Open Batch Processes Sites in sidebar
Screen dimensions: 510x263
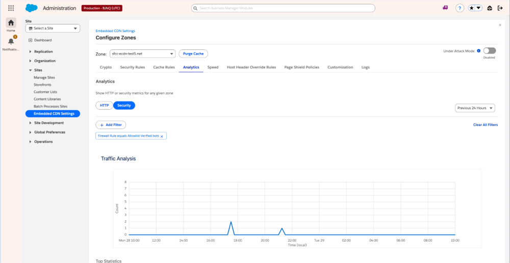click(x=49, y=107)
